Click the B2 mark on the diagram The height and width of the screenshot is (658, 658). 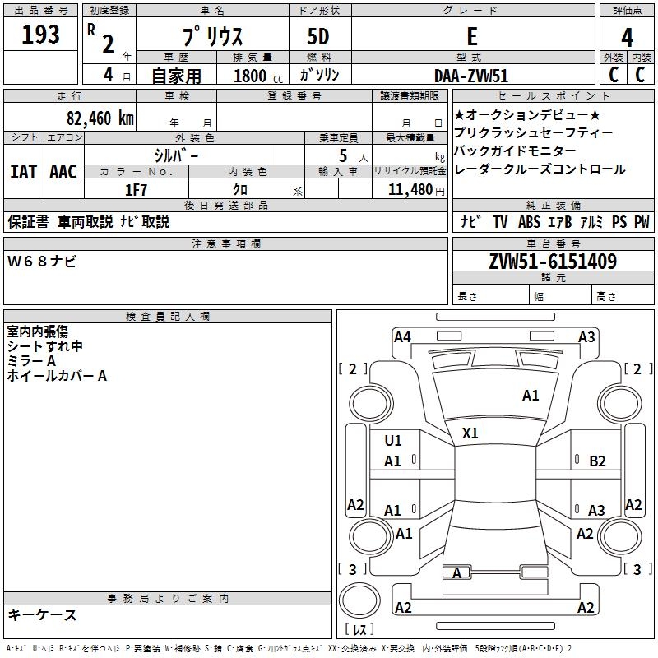pyautogui.click(x=597, y=461)
